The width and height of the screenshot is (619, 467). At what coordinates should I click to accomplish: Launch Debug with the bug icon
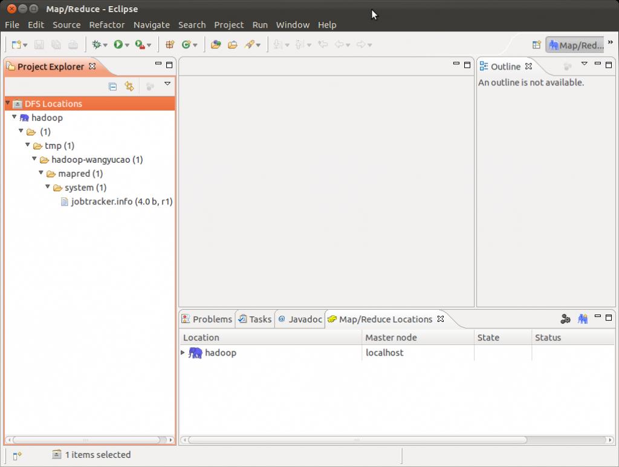(x=96, y=45)
